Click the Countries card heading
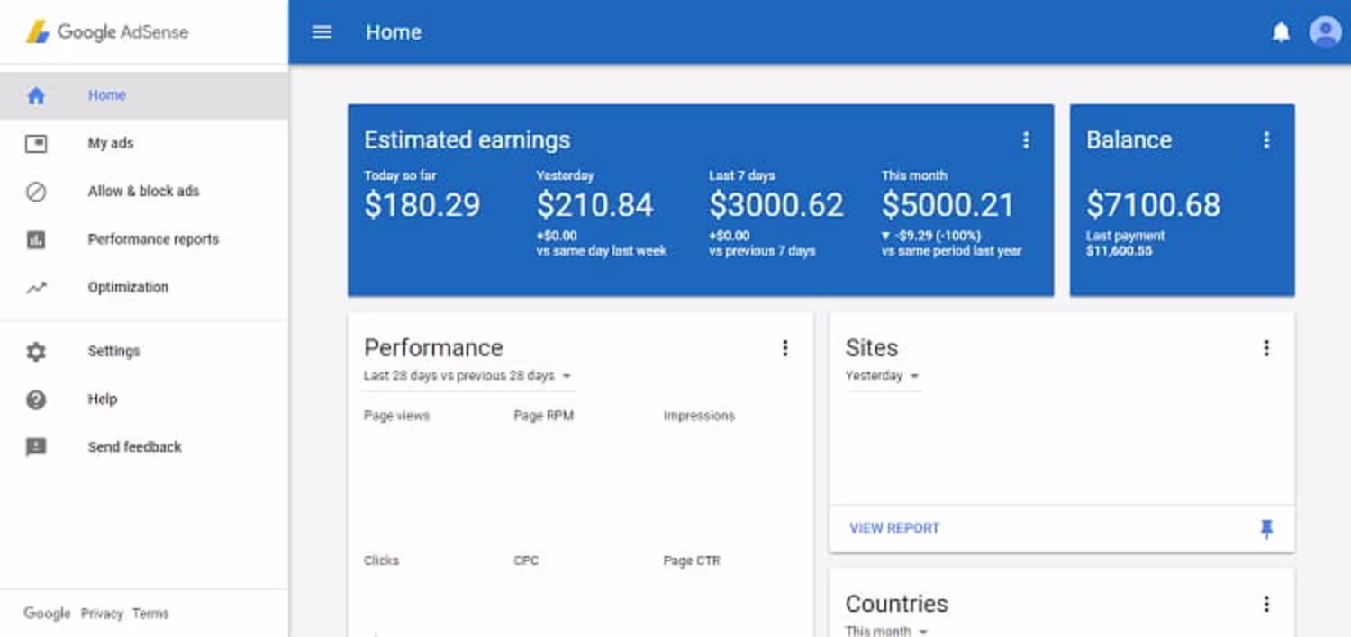Screen dimensions: 1351x637 (x=896, y=604)
